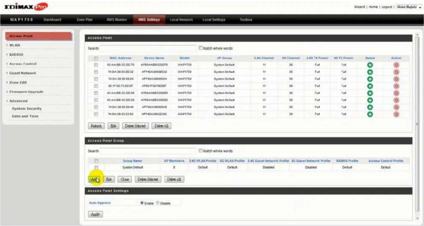424x226 pixels.
Task: Click the Logout link
Action: coord(387,7)
